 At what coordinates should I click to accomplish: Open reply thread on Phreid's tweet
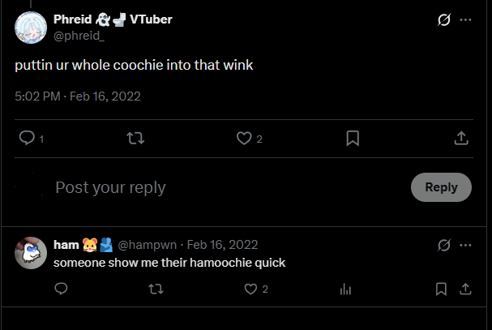coord(27,138)
